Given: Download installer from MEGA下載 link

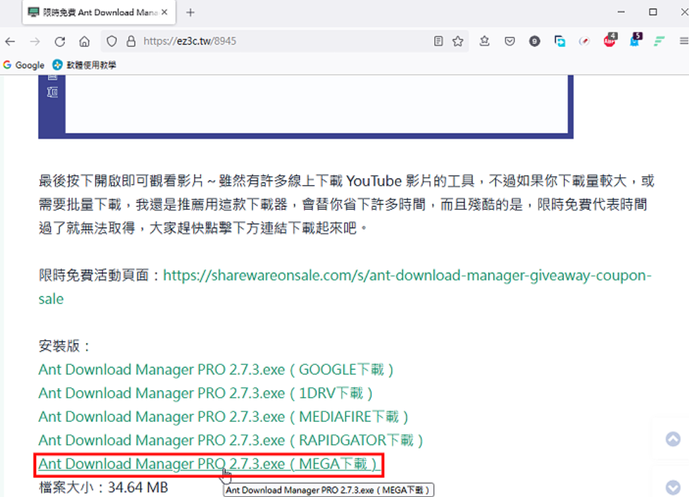Looking at the screenshot, I should 209,464.
